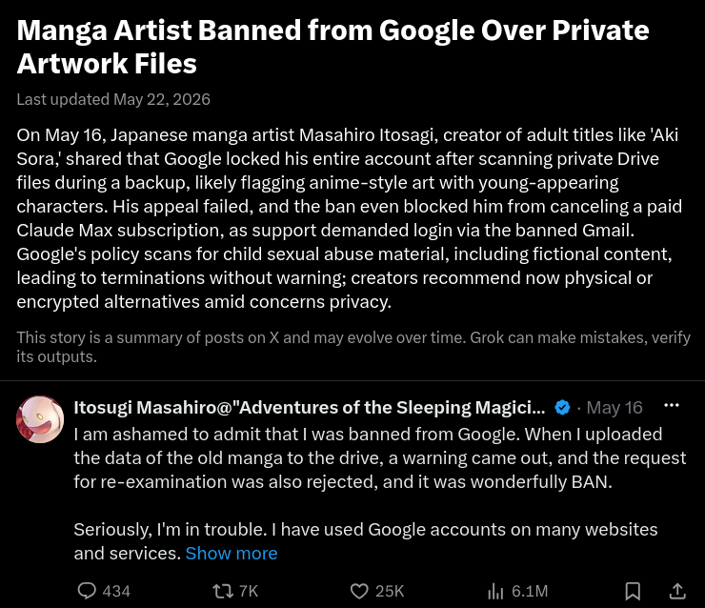Bookmark the Itosugi Masahiro post
The image size is (705, 608).
[633, 591]
